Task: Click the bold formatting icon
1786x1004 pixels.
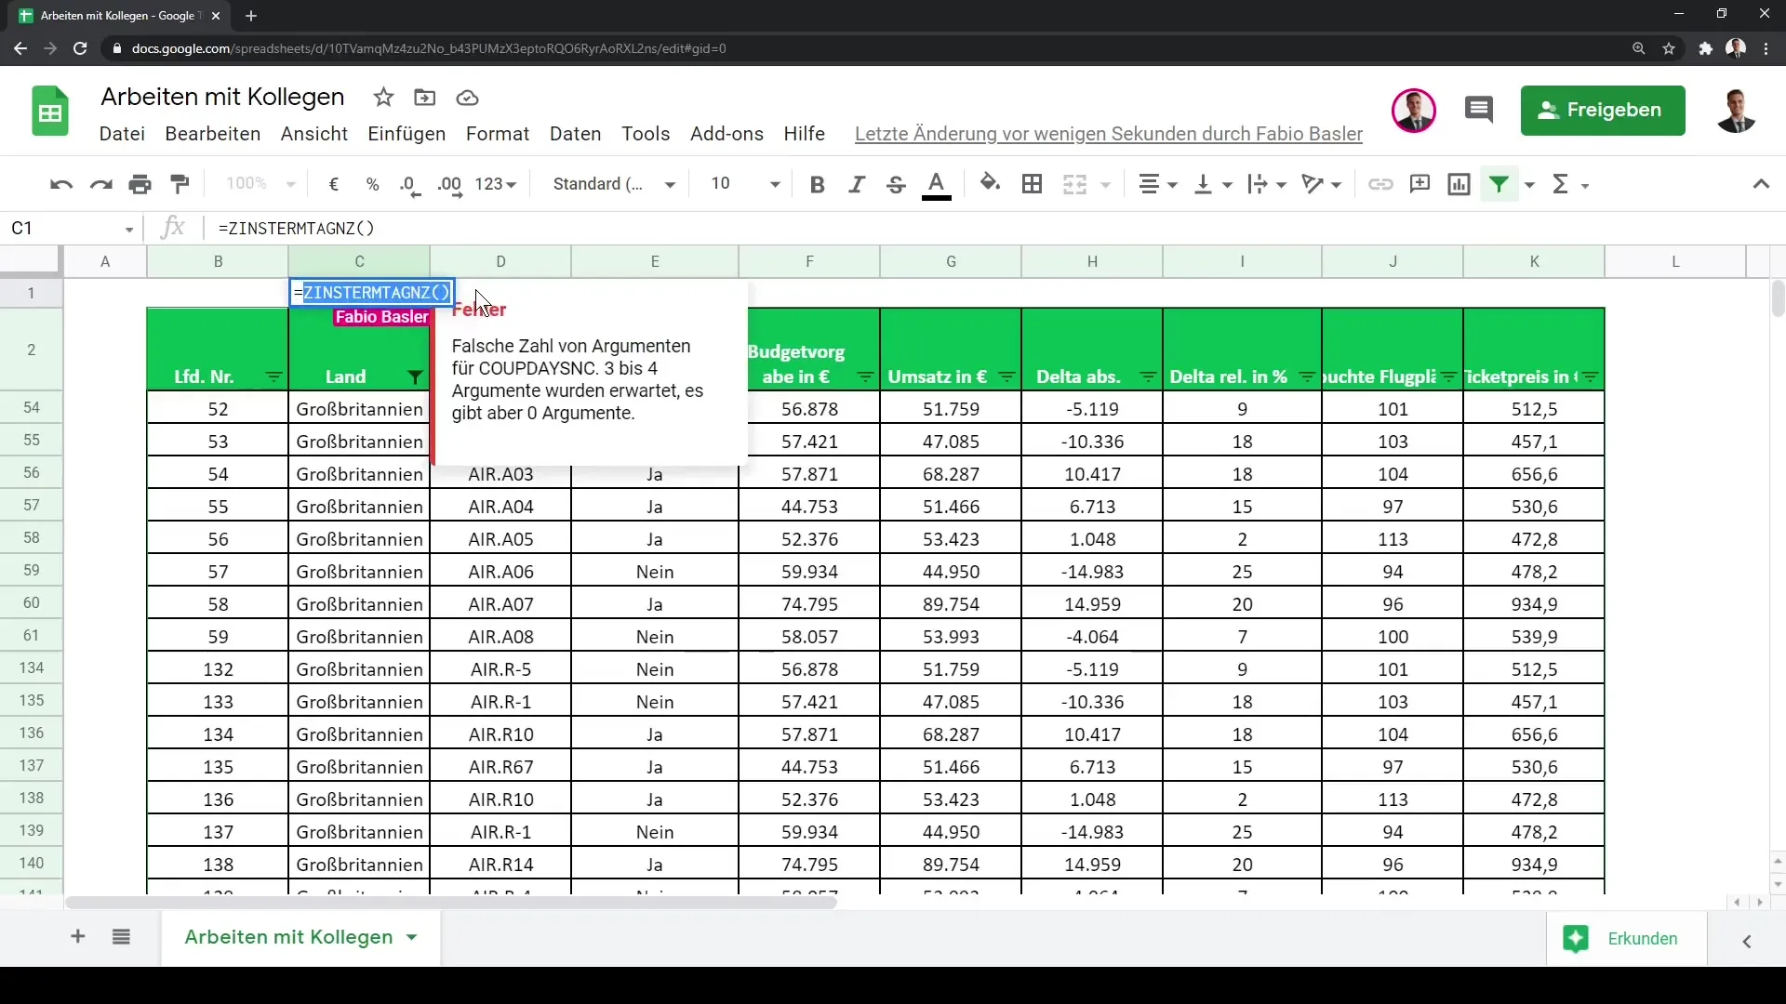Action: point(817,184)
